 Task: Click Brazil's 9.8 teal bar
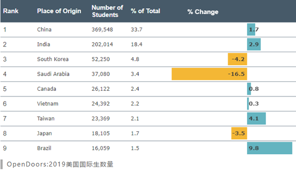click(x=270, y=148)
